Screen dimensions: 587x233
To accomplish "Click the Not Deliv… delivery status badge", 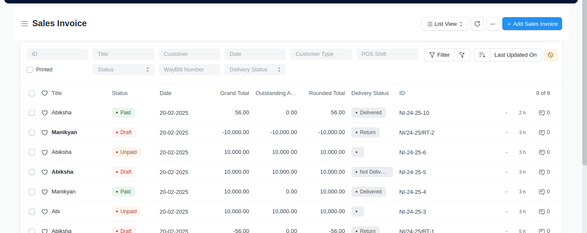I will pyautogui.click(x=372, y=172).
